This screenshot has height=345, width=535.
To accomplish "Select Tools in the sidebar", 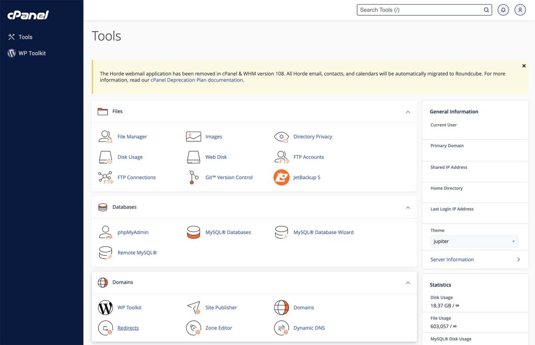I will pos(25,37).
